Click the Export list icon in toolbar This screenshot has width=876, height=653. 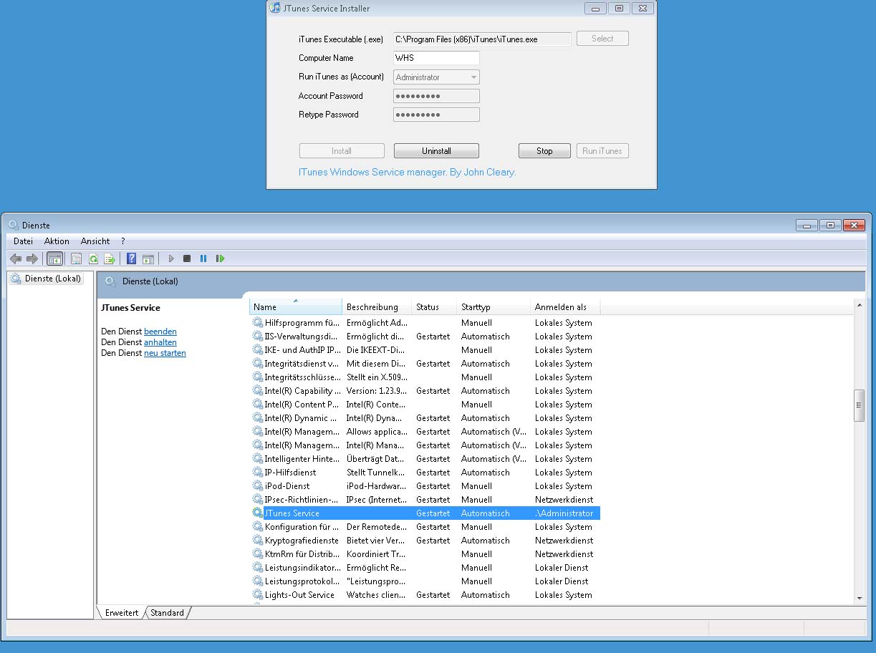pyautogui.click(x=110, y=258)
